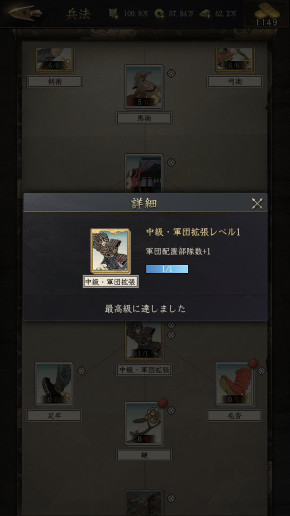
Task: Add more rice resource (100.9万)
Action: tap(114, 14)
